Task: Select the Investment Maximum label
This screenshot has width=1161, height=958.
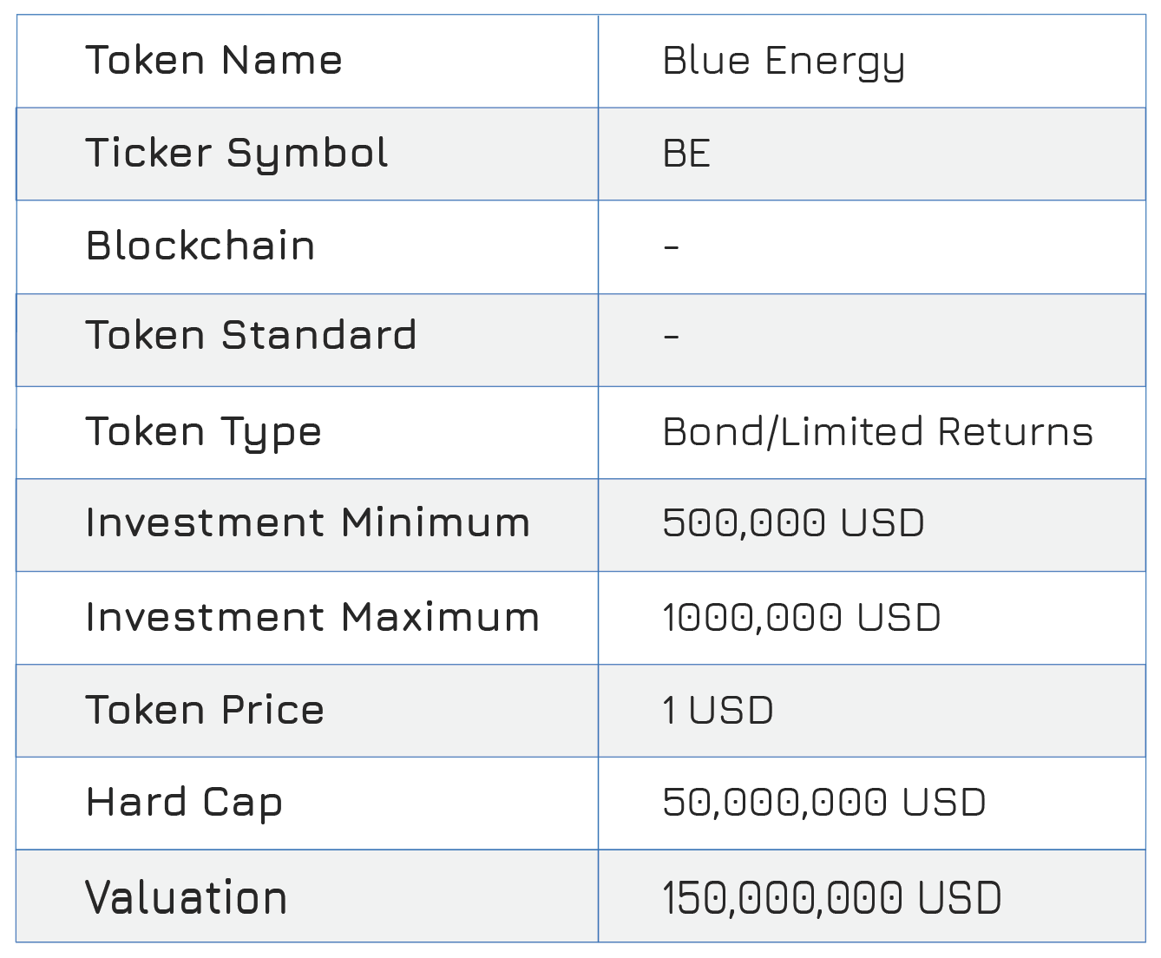Action: pyautogui.click(x=312, y=617)
